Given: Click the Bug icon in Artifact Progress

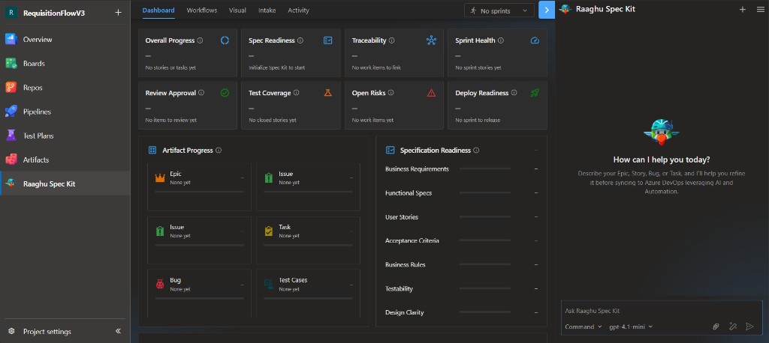Looking at the screenshot, I should [160, 285].
